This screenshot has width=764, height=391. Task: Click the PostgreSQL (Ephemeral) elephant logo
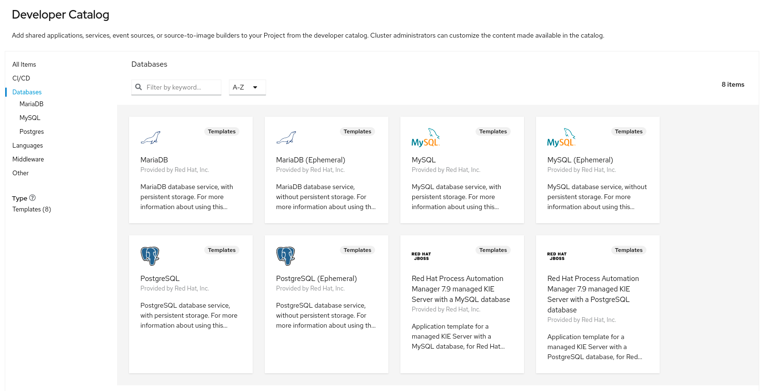(x=286, y=256)
